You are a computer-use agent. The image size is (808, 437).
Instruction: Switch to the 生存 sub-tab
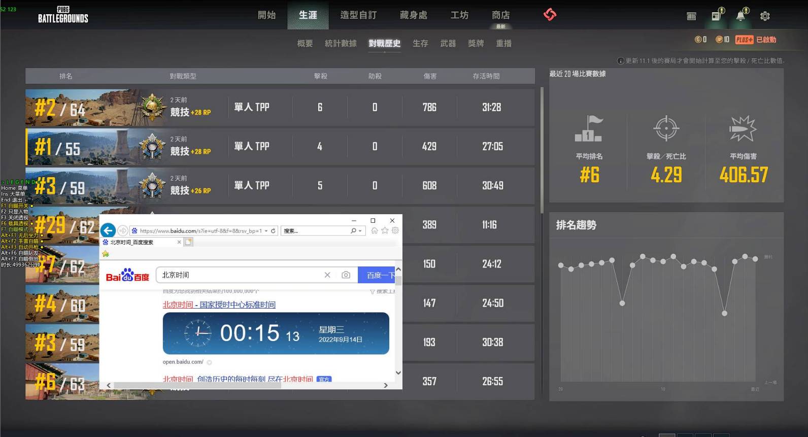[x=420, y=44]
